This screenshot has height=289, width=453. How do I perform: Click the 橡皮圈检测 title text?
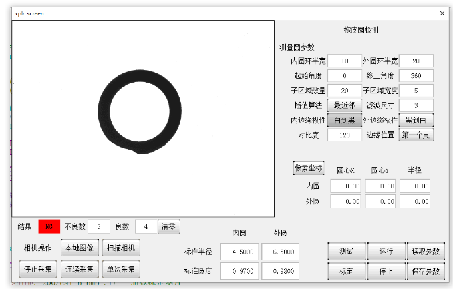tap(361, 30)
